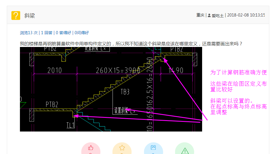Click the thumbs-up like icon
Screen dimensions: 271x154
coord(91,148)
